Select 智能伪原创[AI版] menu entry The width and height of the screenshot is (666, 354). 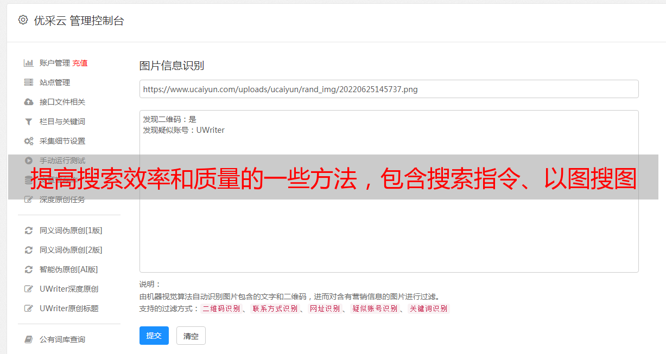click(x=68, y=269)
